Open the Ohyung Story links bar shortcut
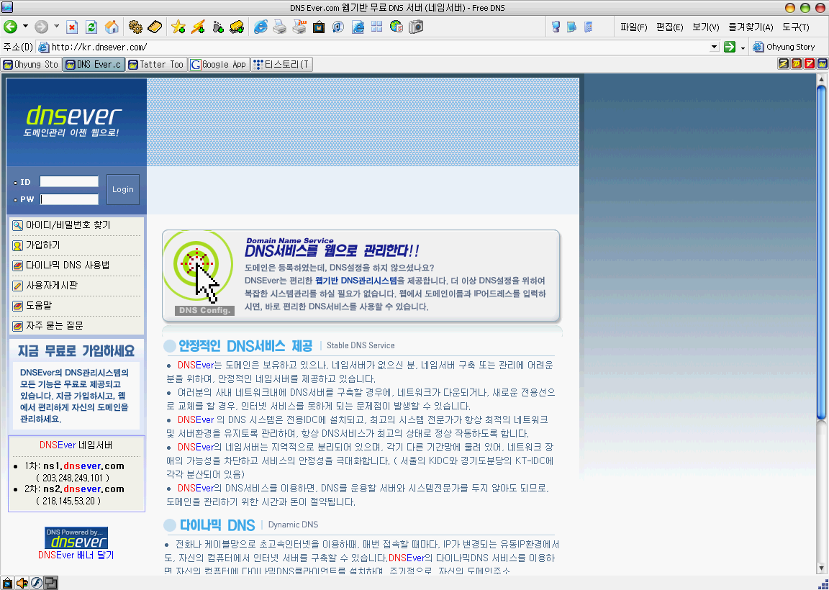 [784, 47]
